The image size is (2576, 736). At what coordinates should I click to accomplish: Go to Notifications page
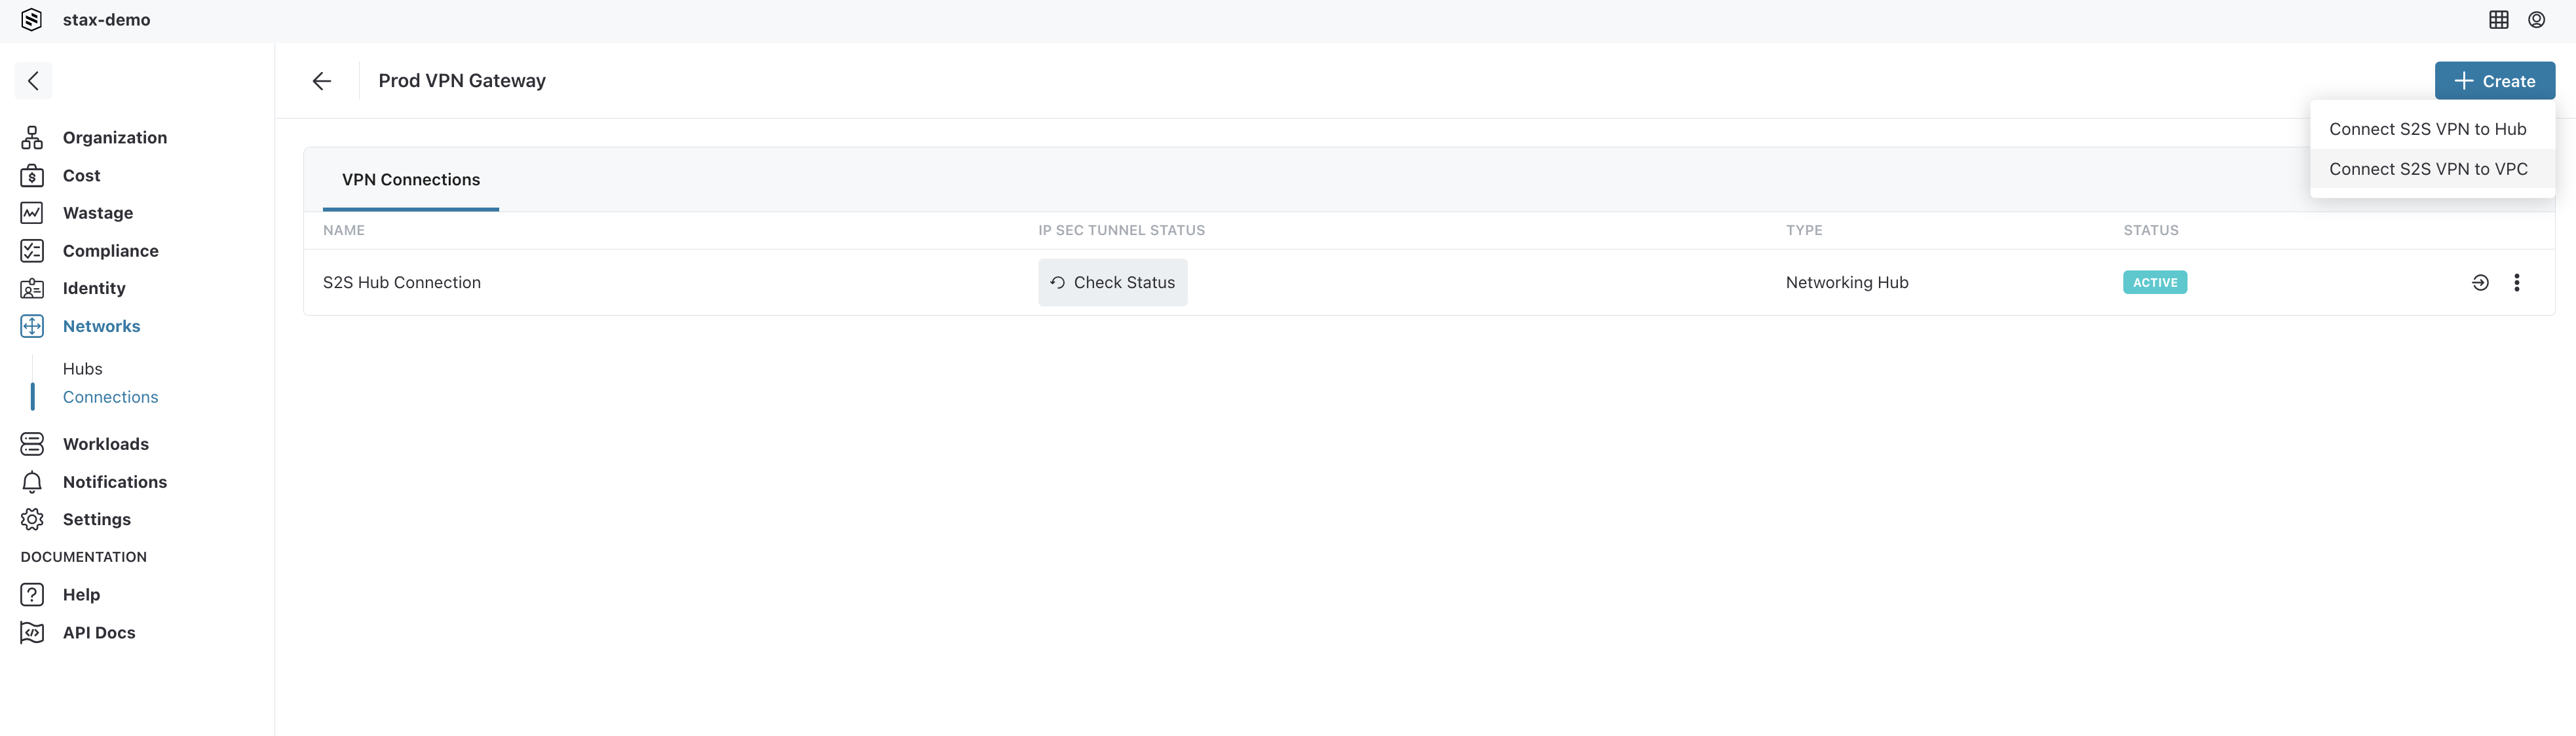tap(115, 482)
